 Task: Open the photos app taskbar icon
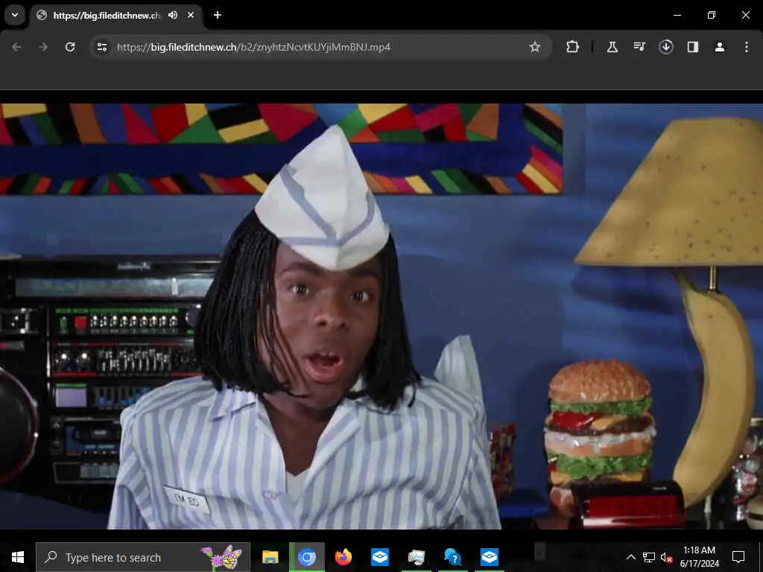(416, 557)
